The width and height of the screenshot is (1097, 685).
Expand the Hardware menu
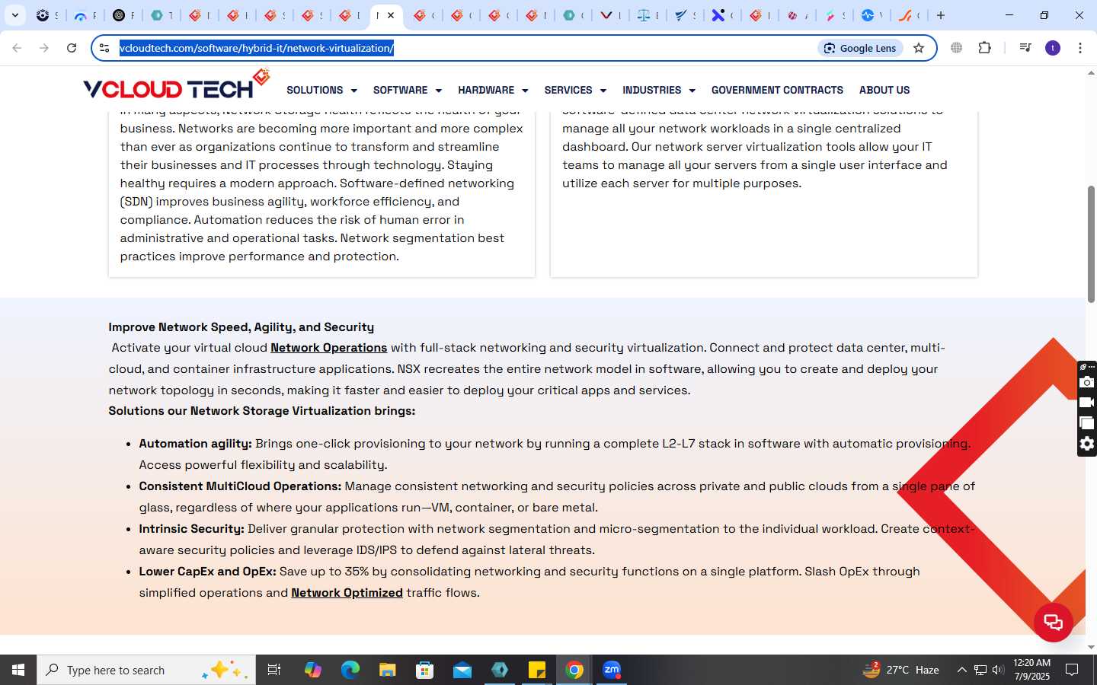[x=493, y=90]
